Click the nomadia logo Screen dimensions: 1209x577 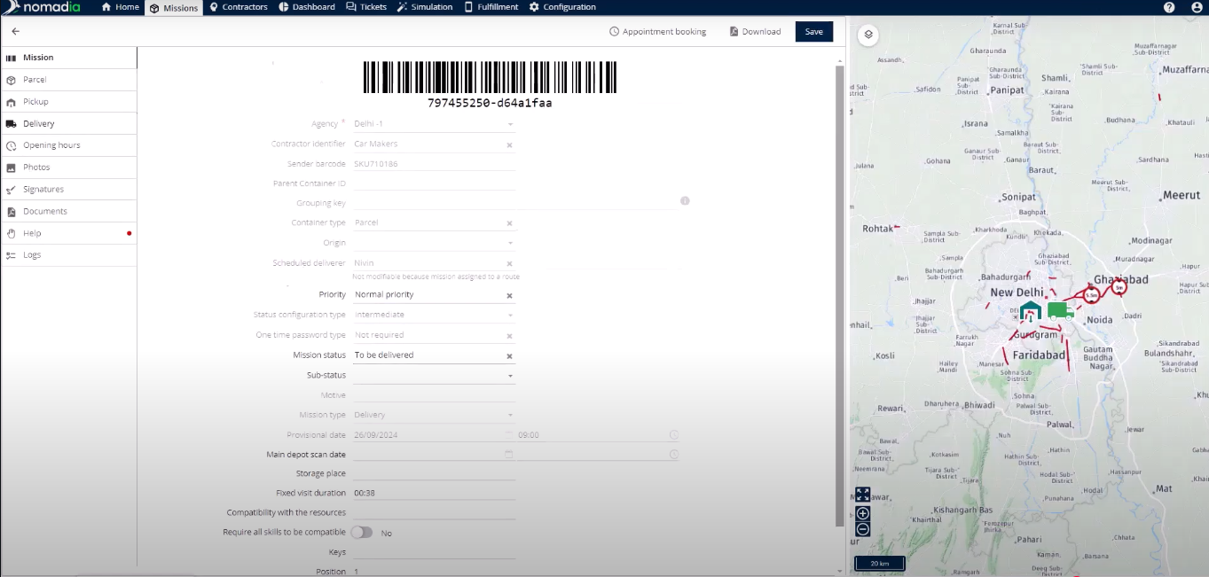43,7
